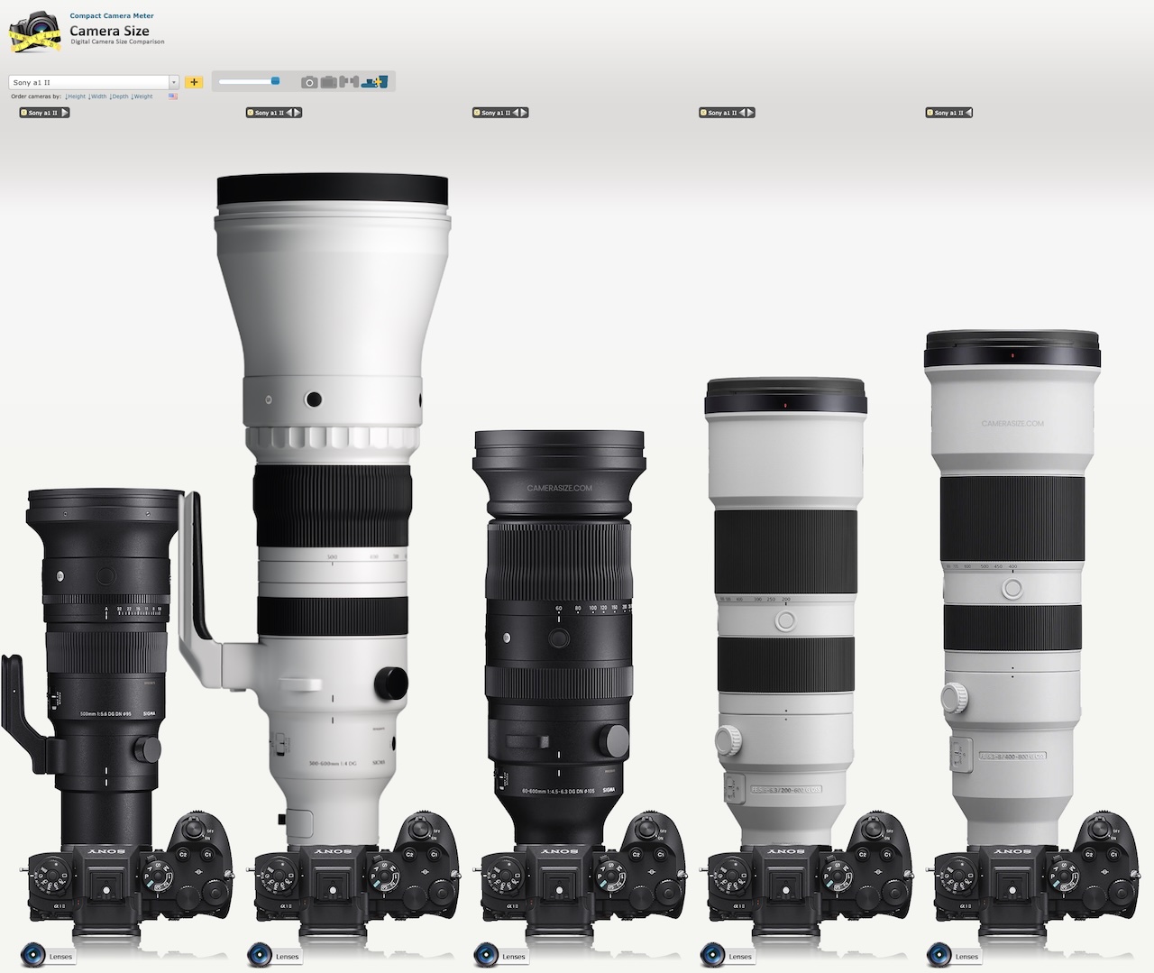The image size is (1154, 973).
Task: Order cameras by Height
Action: [75, 96]
